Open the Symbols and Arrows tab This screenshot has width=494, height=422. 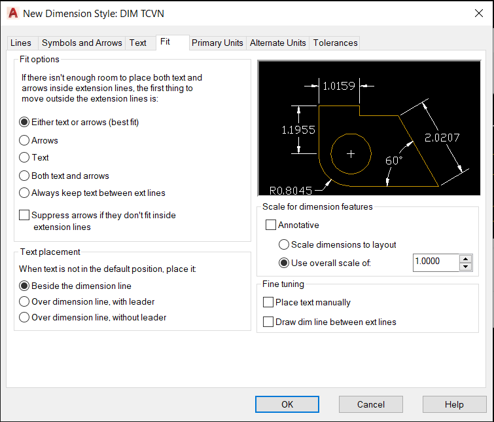[82, 43]
